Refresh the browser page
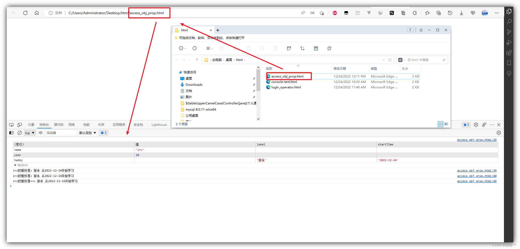Image resolution: width=520 pixels, height=249 pixels. [25, 13]
